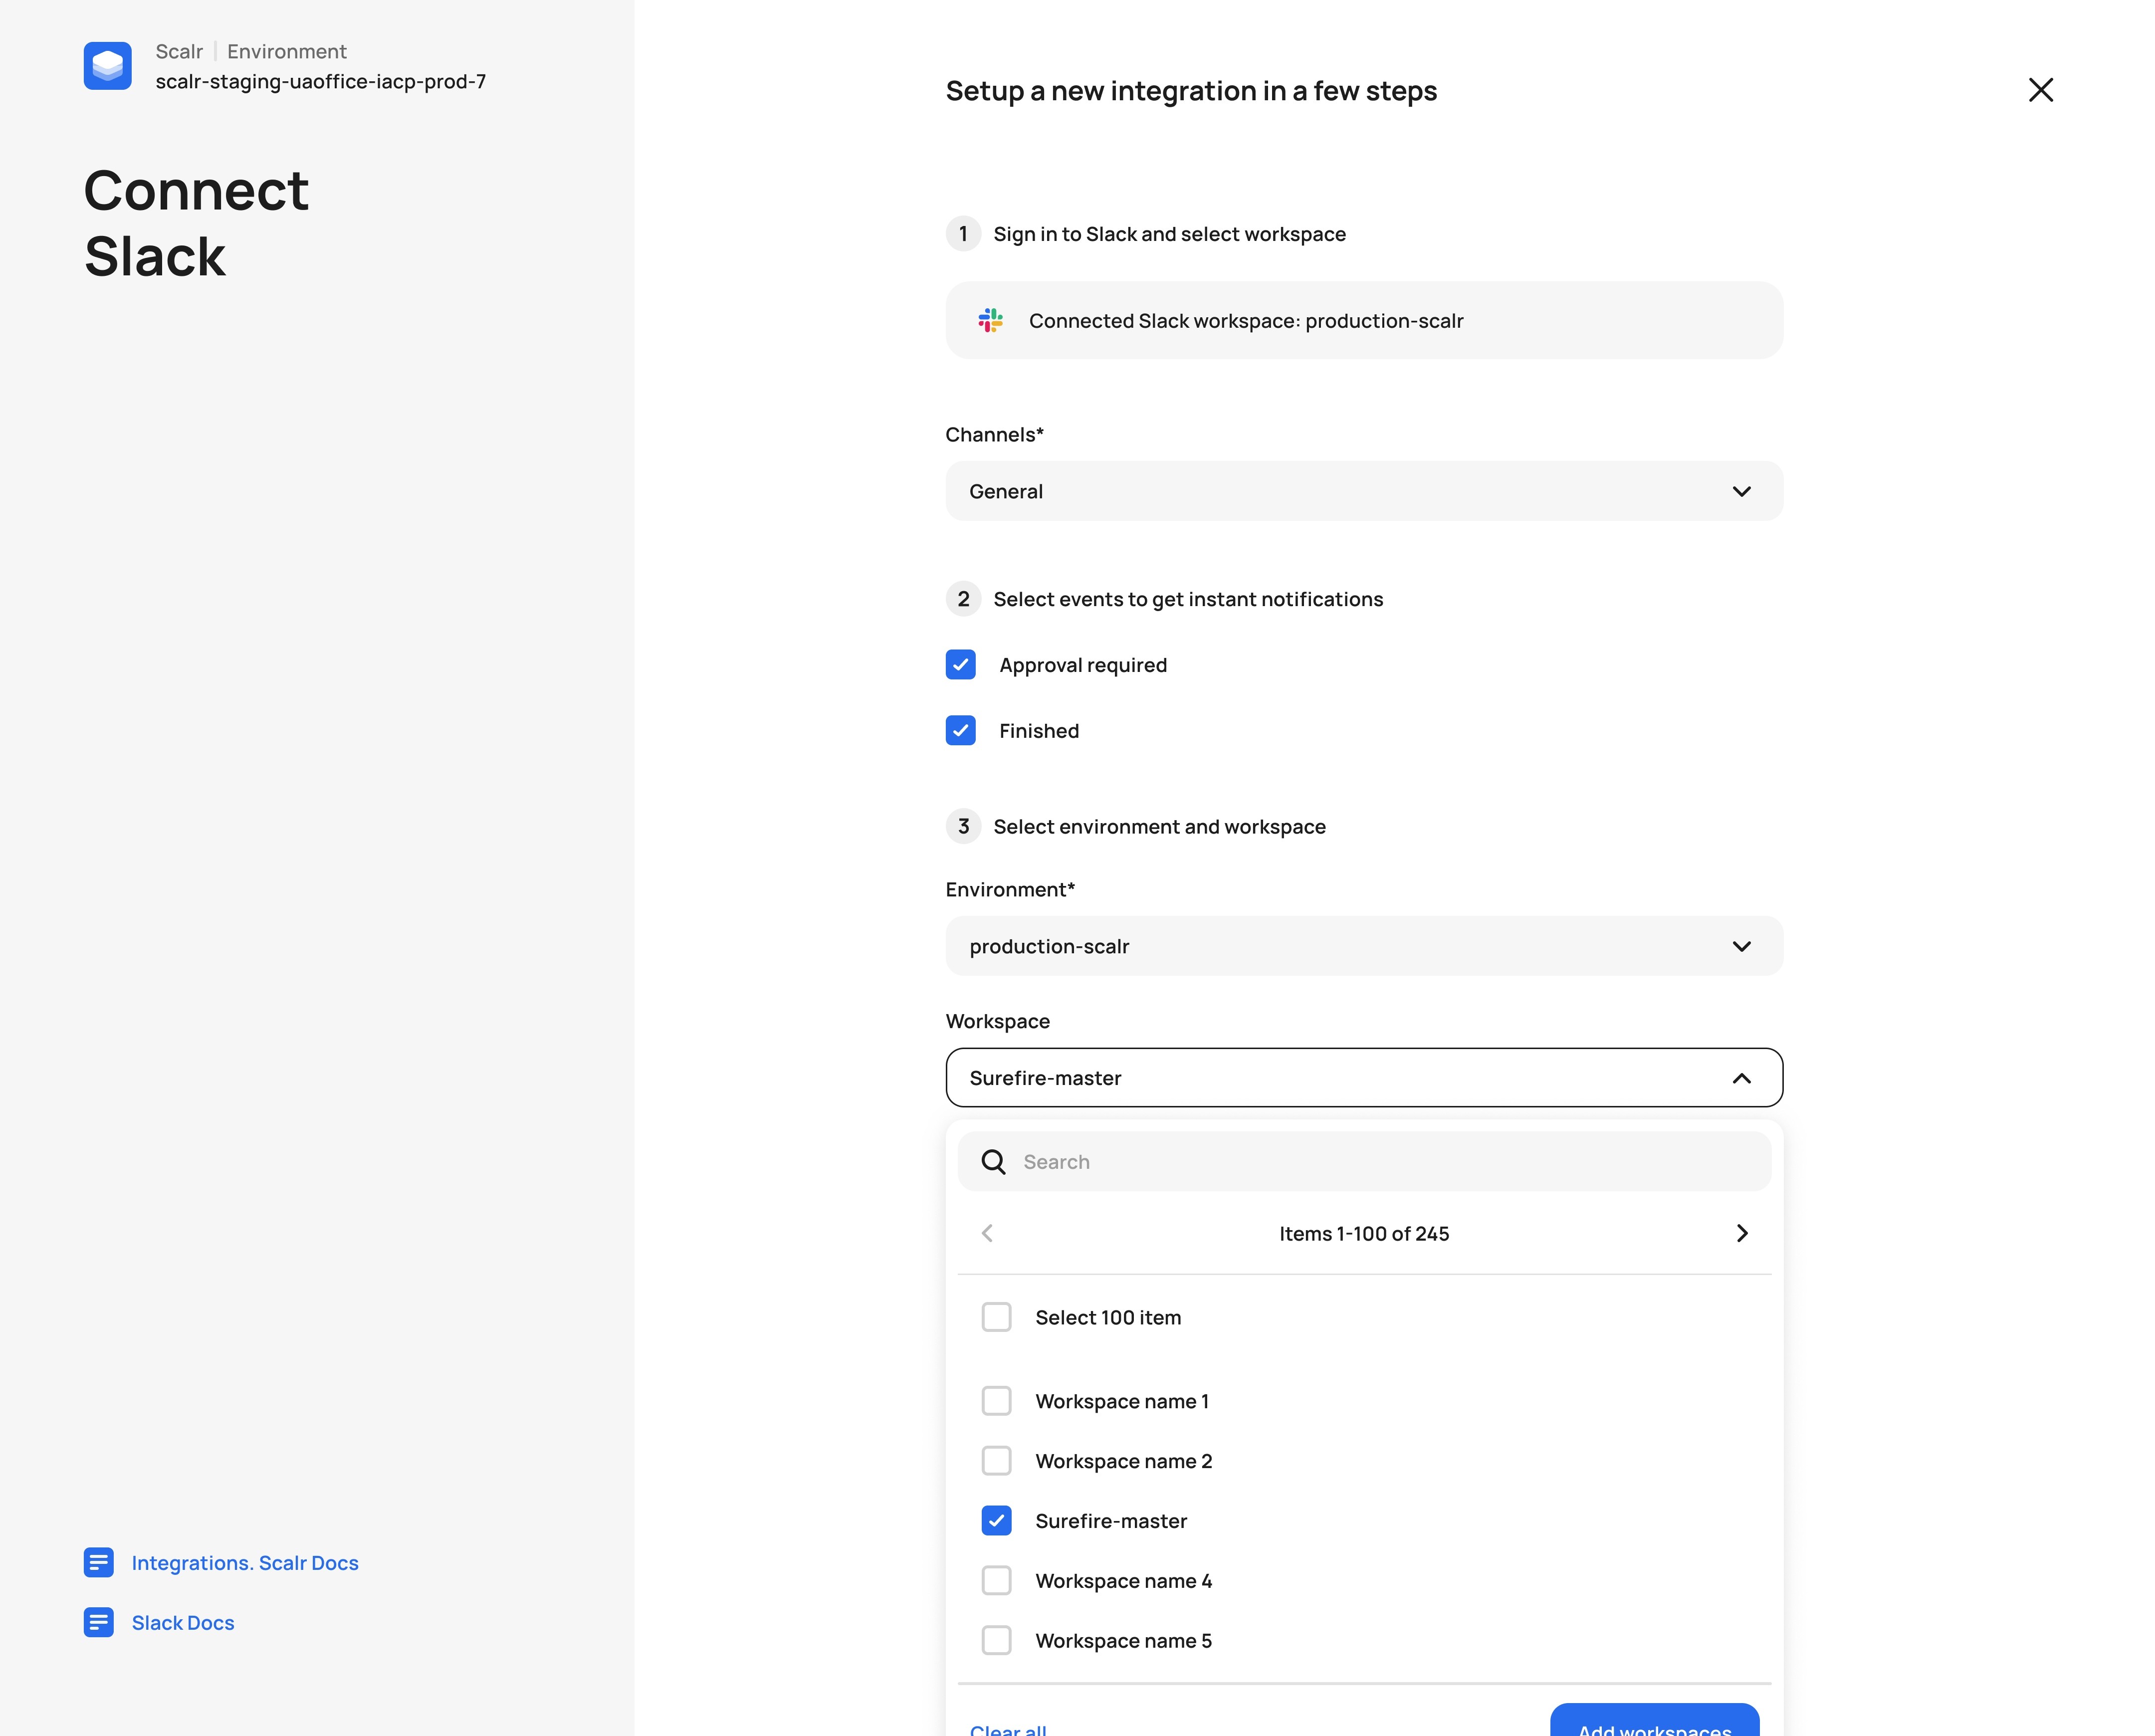This screenshot has height=1736, width=2155.
Task: Go to next page of workspace items
Action: pos(1741,1233)
